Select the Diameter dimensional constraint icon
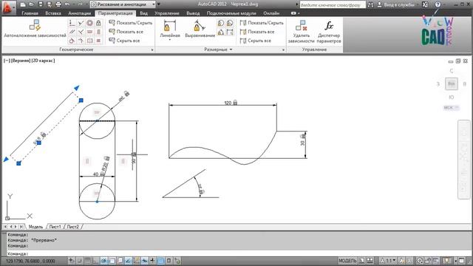 tap(230, 23)
